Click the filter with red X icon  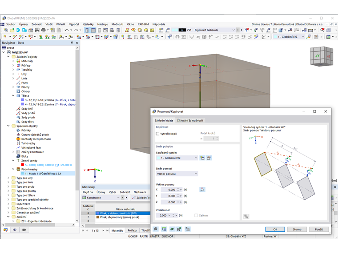pos(247,30)
